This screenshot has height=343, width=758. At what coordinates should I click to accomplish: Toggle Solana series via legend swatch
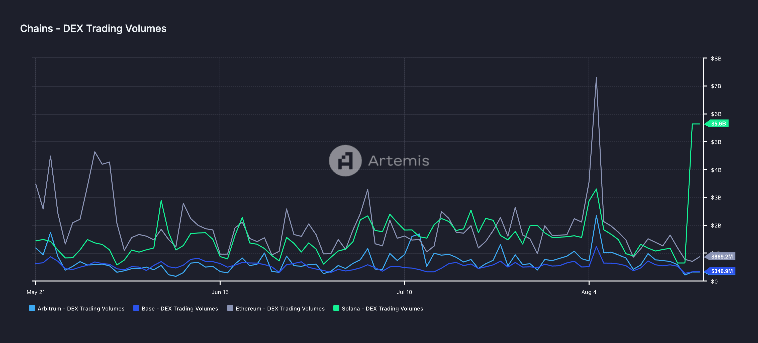pyautogui.click(x=336, y=308)
